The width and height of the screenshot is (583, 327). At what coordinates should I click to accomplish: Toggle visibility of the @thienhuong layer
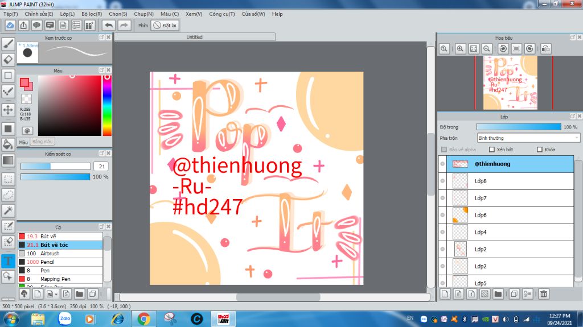442,164
